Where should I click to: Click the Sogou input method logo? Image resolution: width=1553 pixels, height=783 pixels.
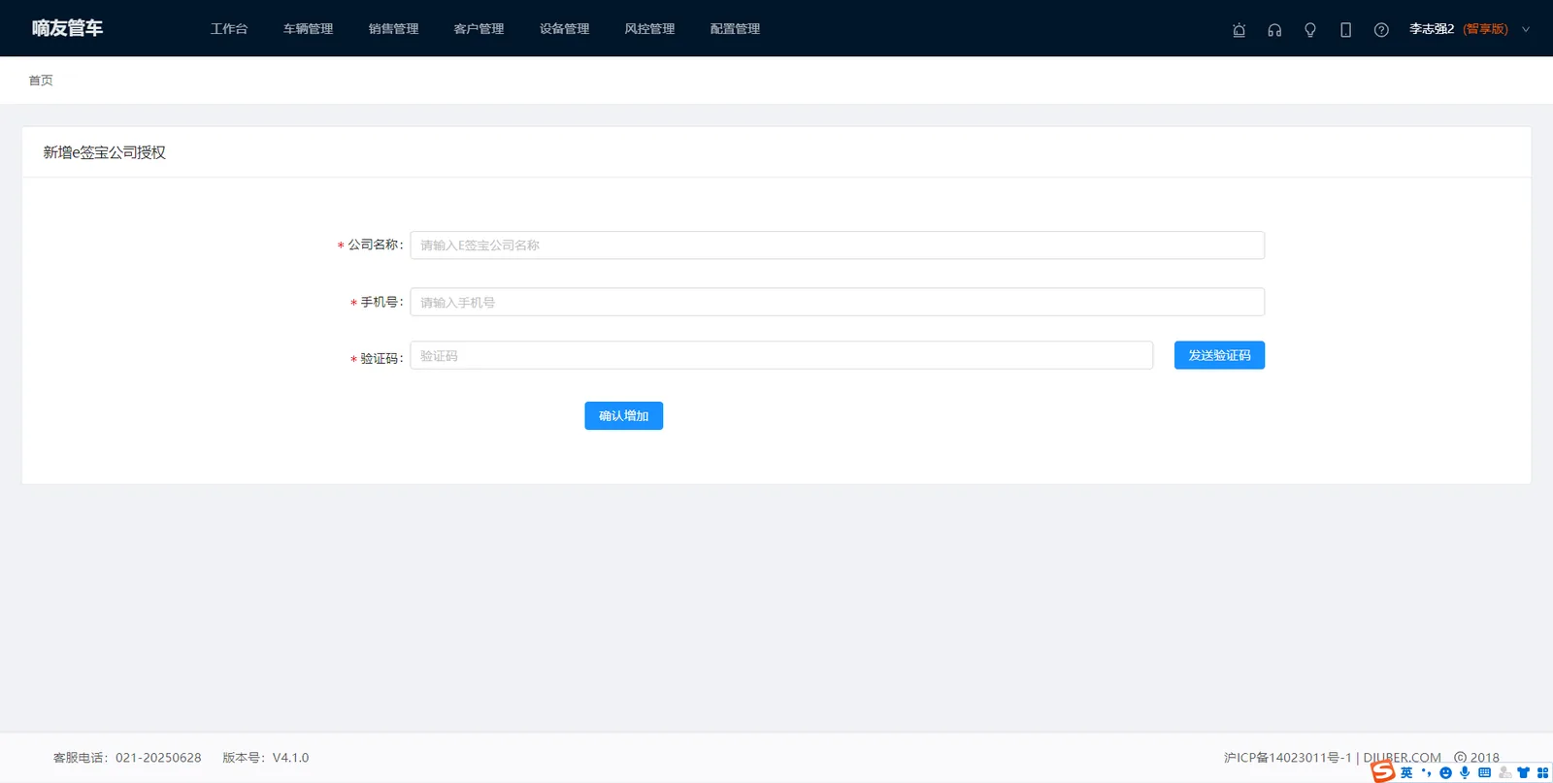[x=1383, y=771]
